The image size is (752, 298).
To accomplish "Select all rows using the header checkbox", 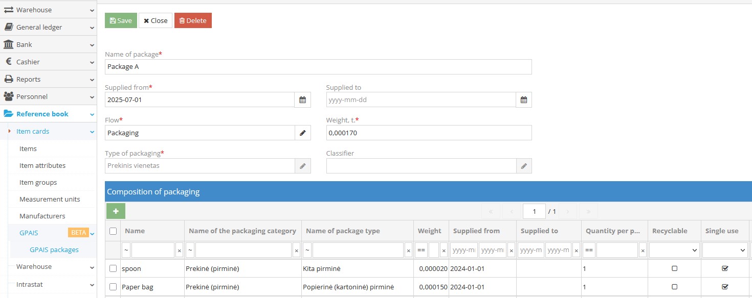I will coord(113,231).
